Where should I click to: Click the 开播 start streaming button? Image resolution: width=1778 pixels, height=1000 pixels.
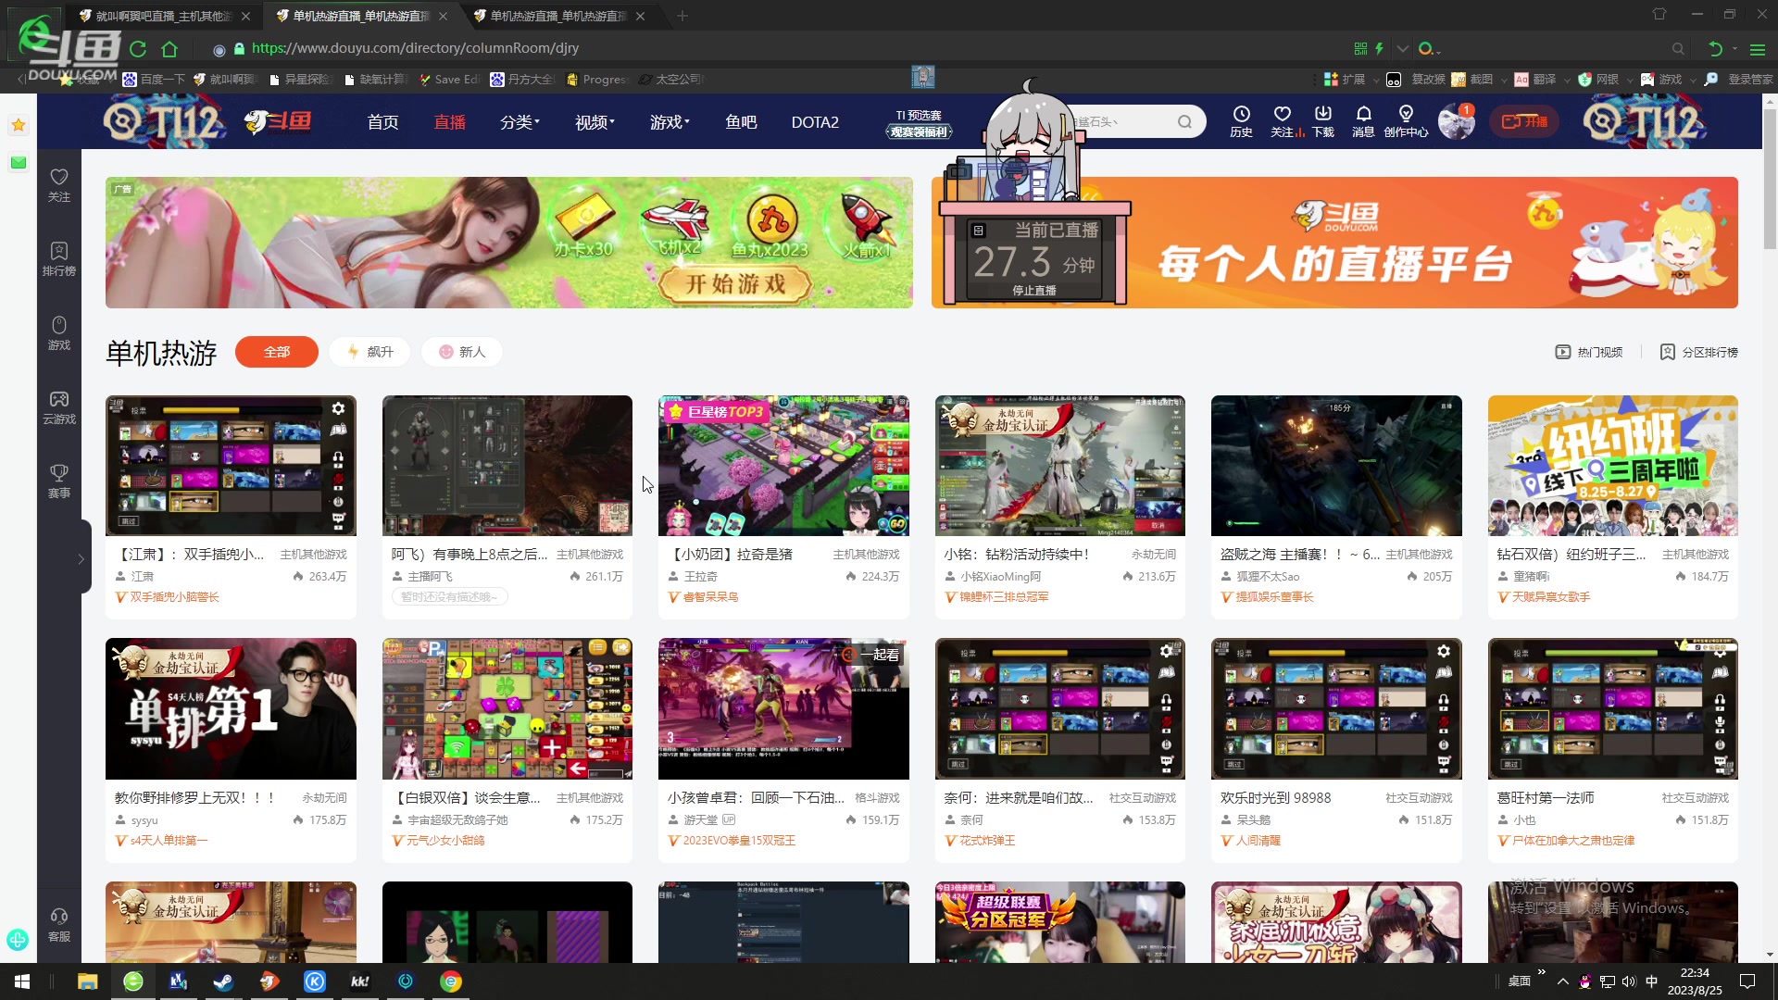click(1524, 122)
